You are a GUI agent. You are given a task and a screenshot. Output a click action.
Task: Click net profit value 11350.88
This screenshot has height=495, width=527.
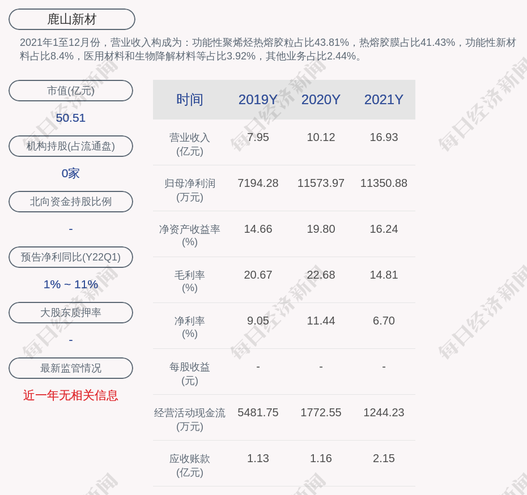(384, 183)
